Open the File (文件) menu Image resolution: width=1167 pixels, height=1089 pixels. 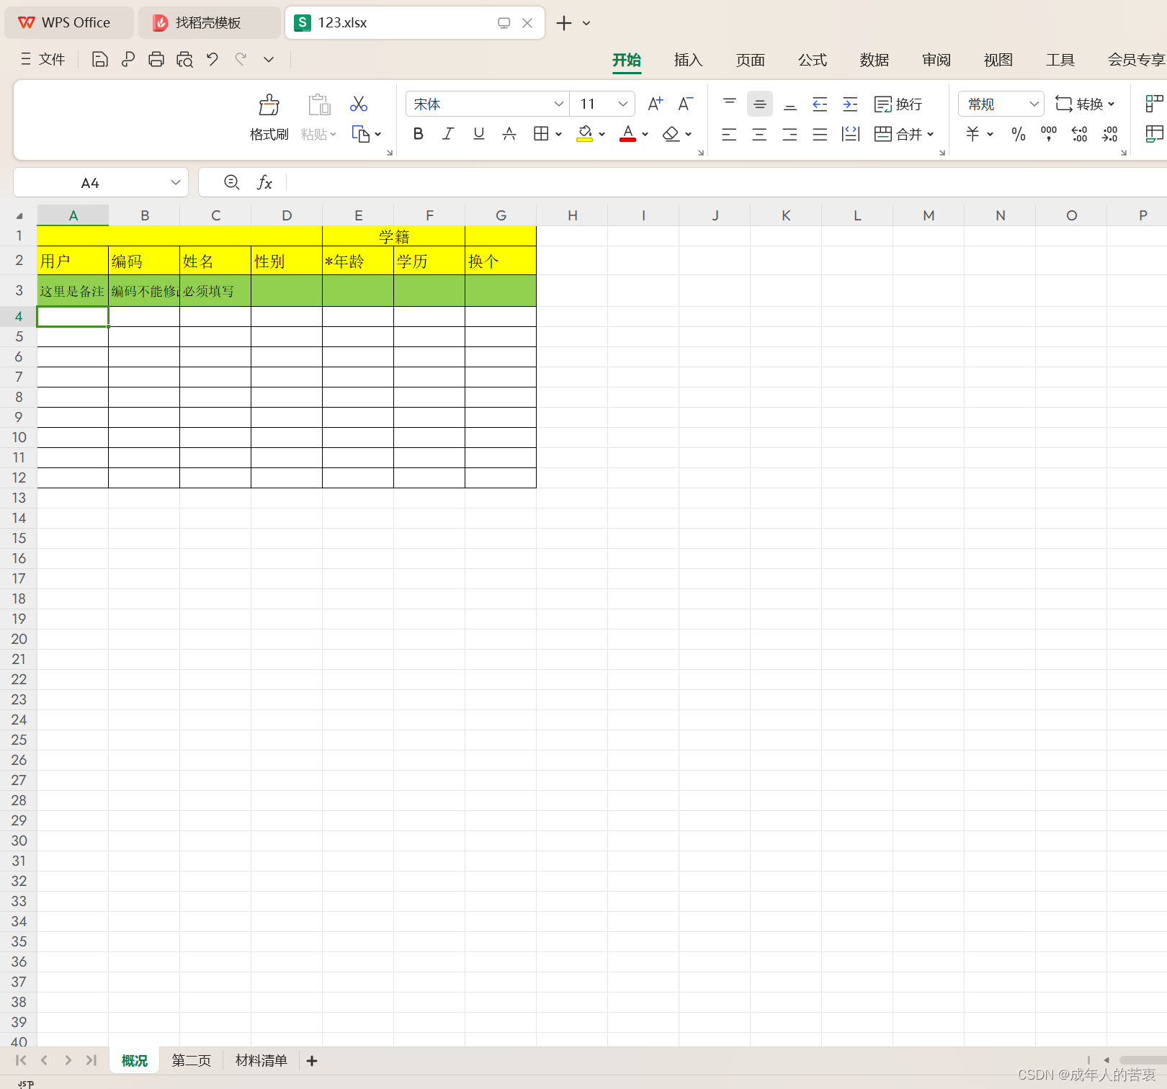pyautogui.click(x=43, y=59)
